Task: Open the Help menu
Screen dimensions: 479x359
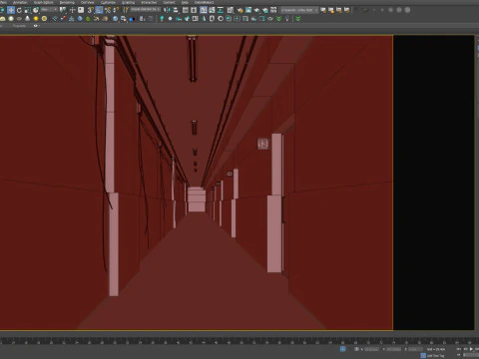Action: click(x=185, y=2)
